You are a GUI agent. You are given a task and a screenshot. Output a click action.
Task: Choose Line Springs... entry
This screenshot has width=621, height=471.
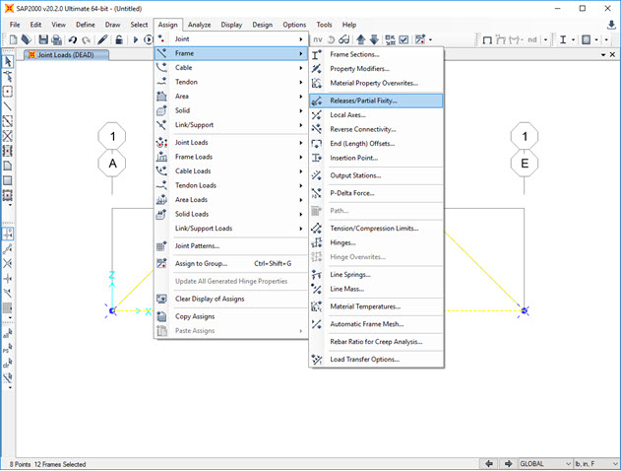tap(376, 274)
